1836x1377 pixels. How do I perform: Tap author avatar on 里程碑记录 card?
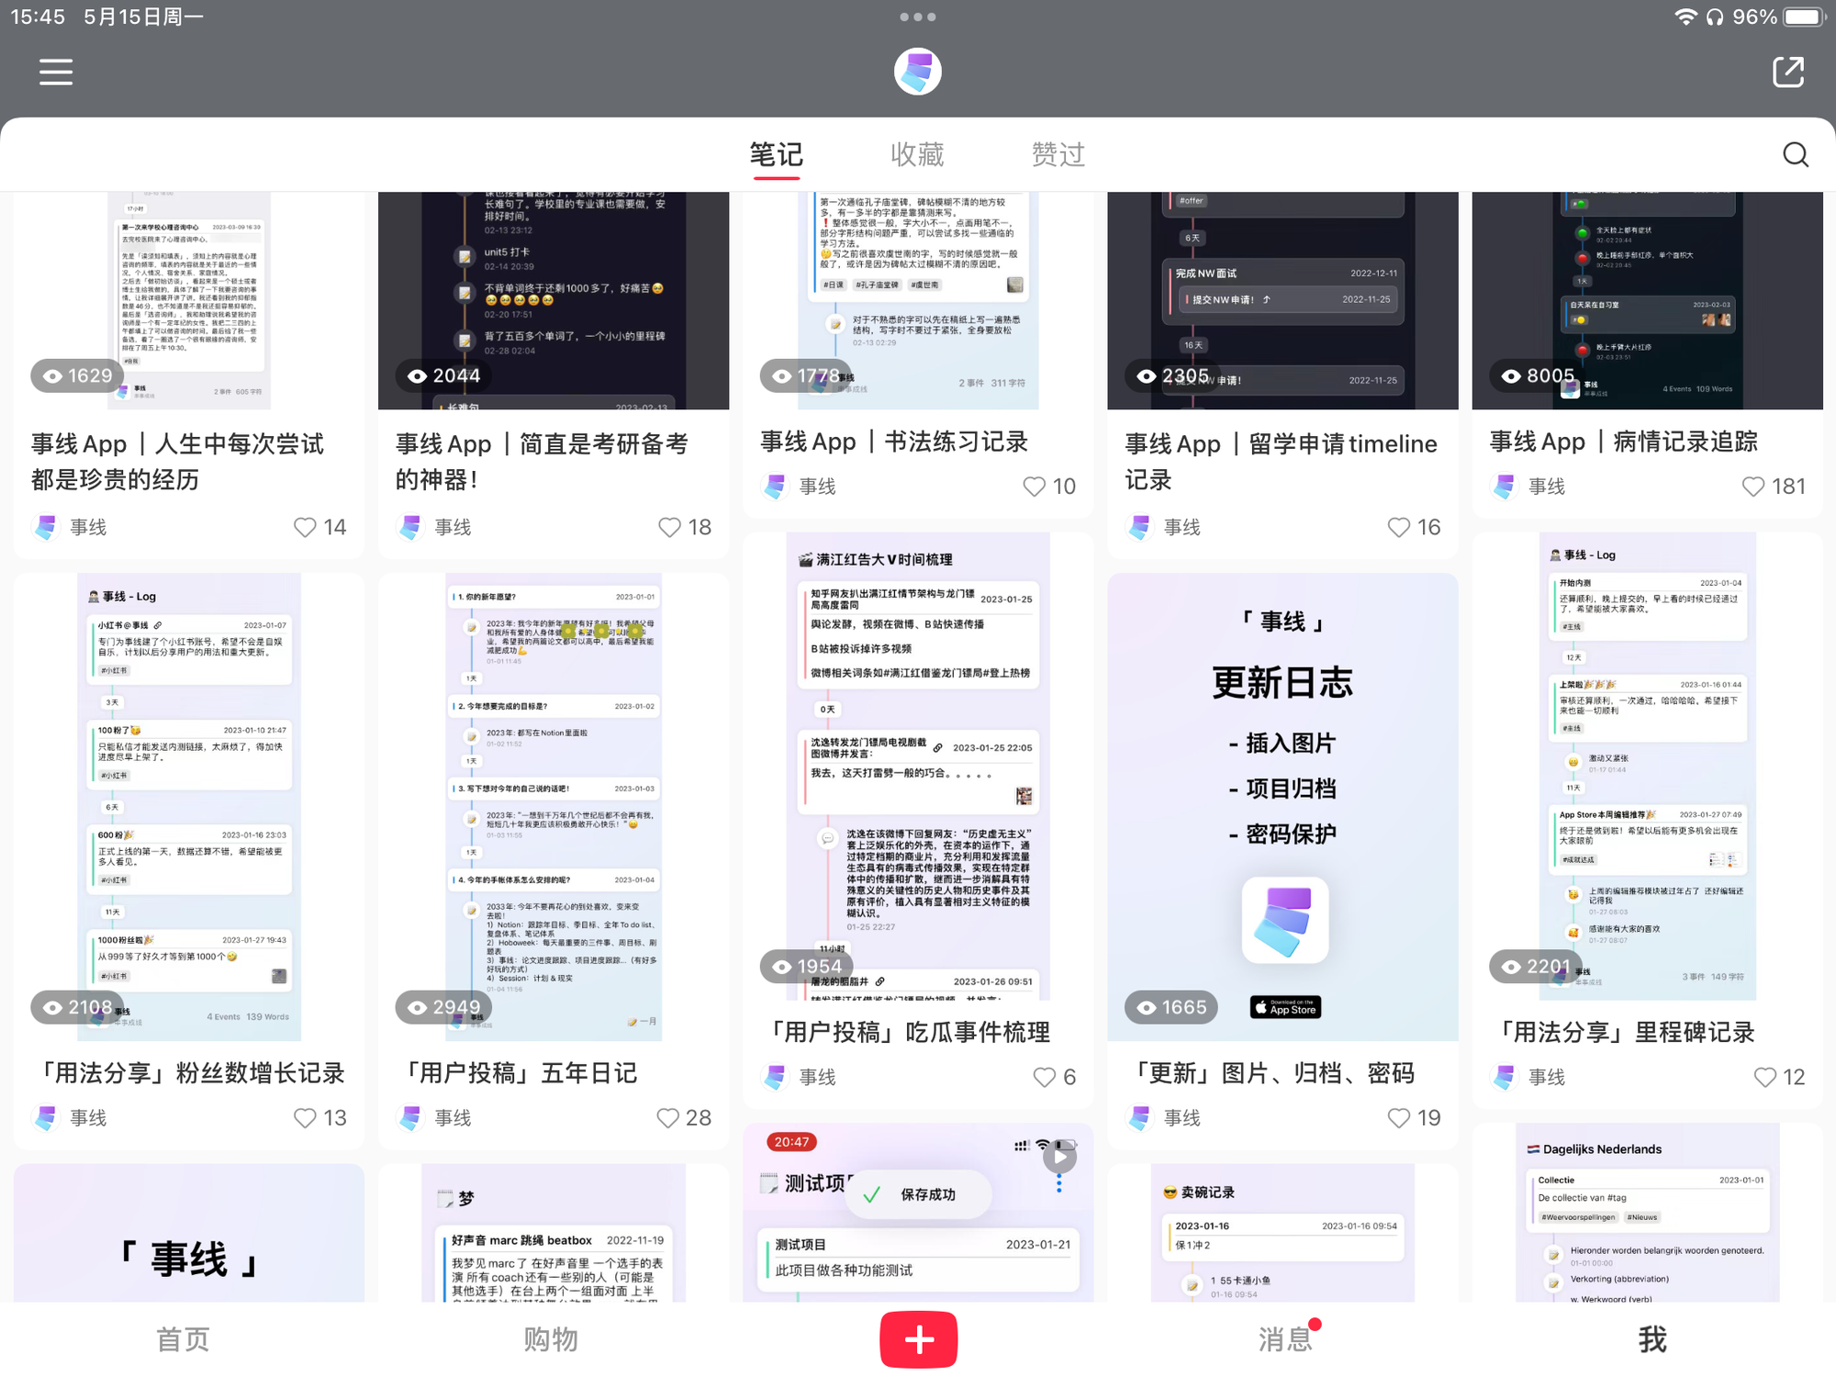1505,1077
